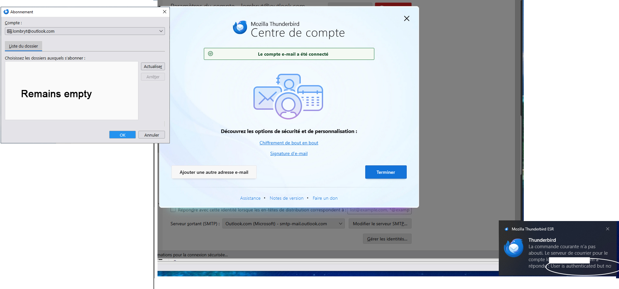The image size is (619, 289).
Task: Open the Assistance link
Action: click(x=250, y=198)
